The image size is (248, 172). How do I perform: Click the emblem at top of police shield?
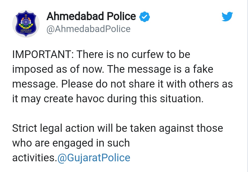26,16
